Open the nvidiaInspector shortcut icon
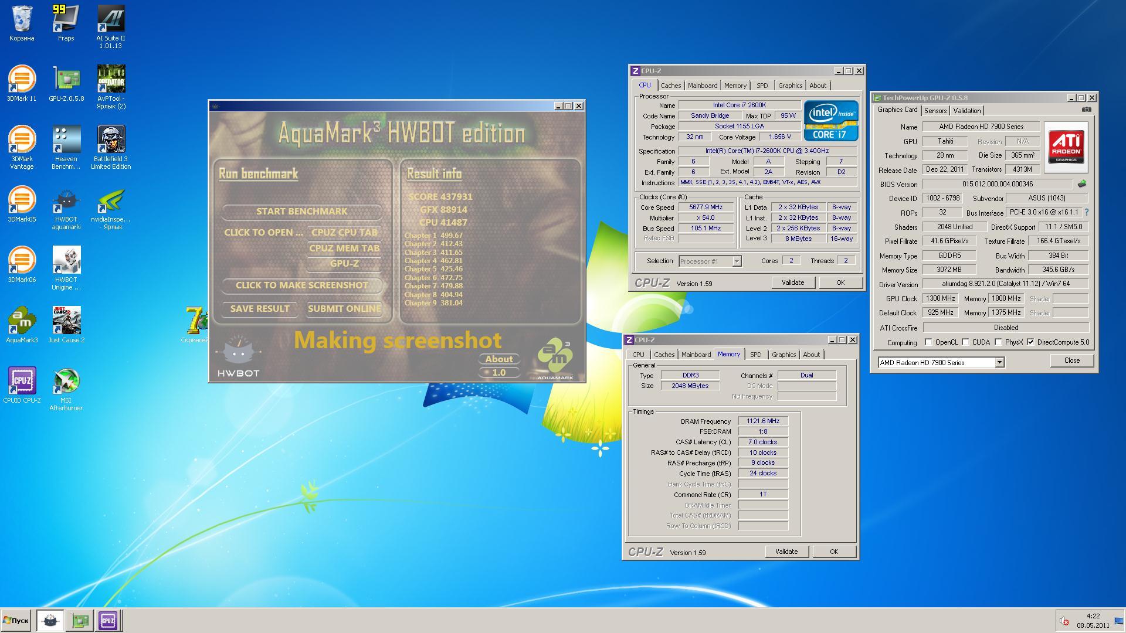 pyautogui.click(x=111, y=207)
